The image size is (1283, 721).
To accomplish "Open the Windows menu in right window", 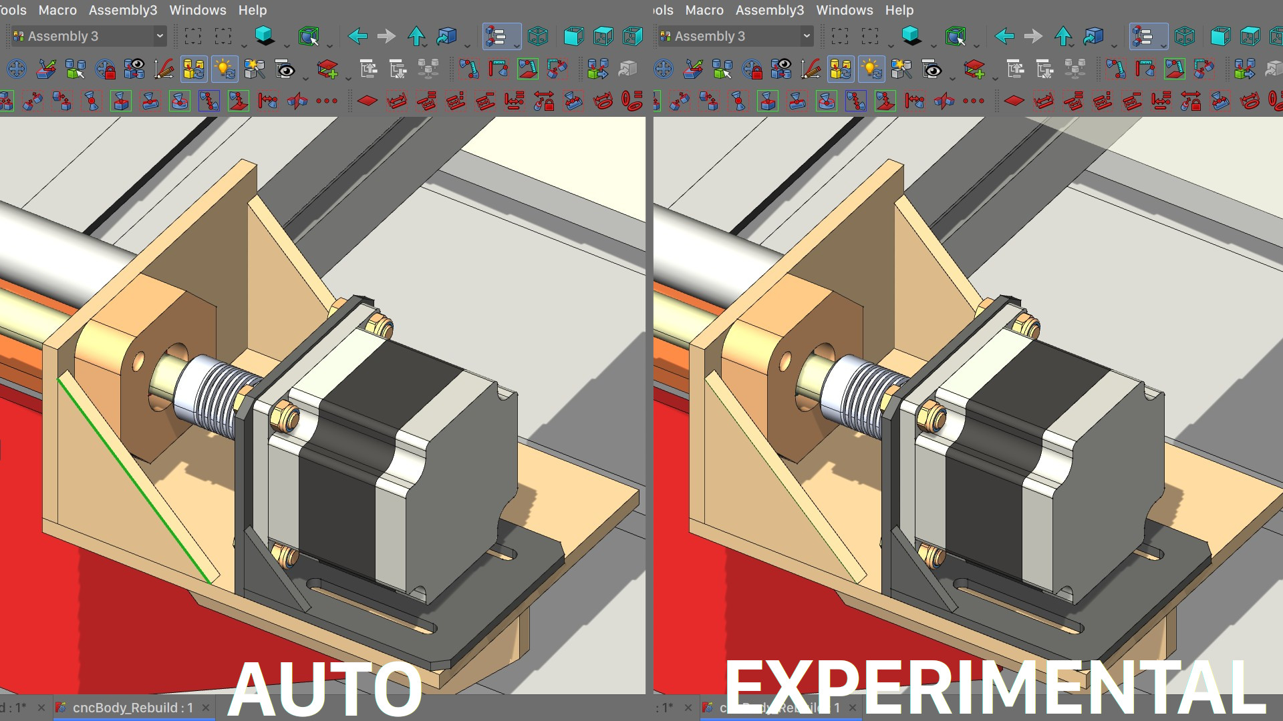I will (844, 10).
